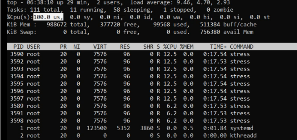Click PID 3590 in the process list

point(17,54)
